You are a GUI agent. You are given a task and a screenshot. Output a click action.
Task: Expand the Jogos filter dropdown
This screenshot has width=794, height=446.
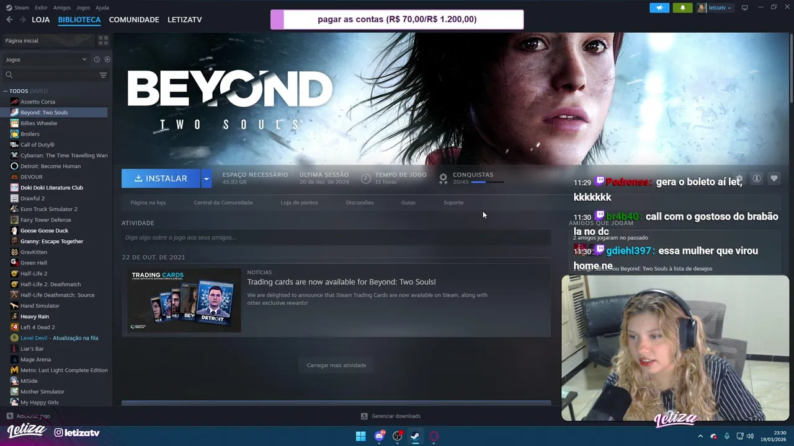46,59
